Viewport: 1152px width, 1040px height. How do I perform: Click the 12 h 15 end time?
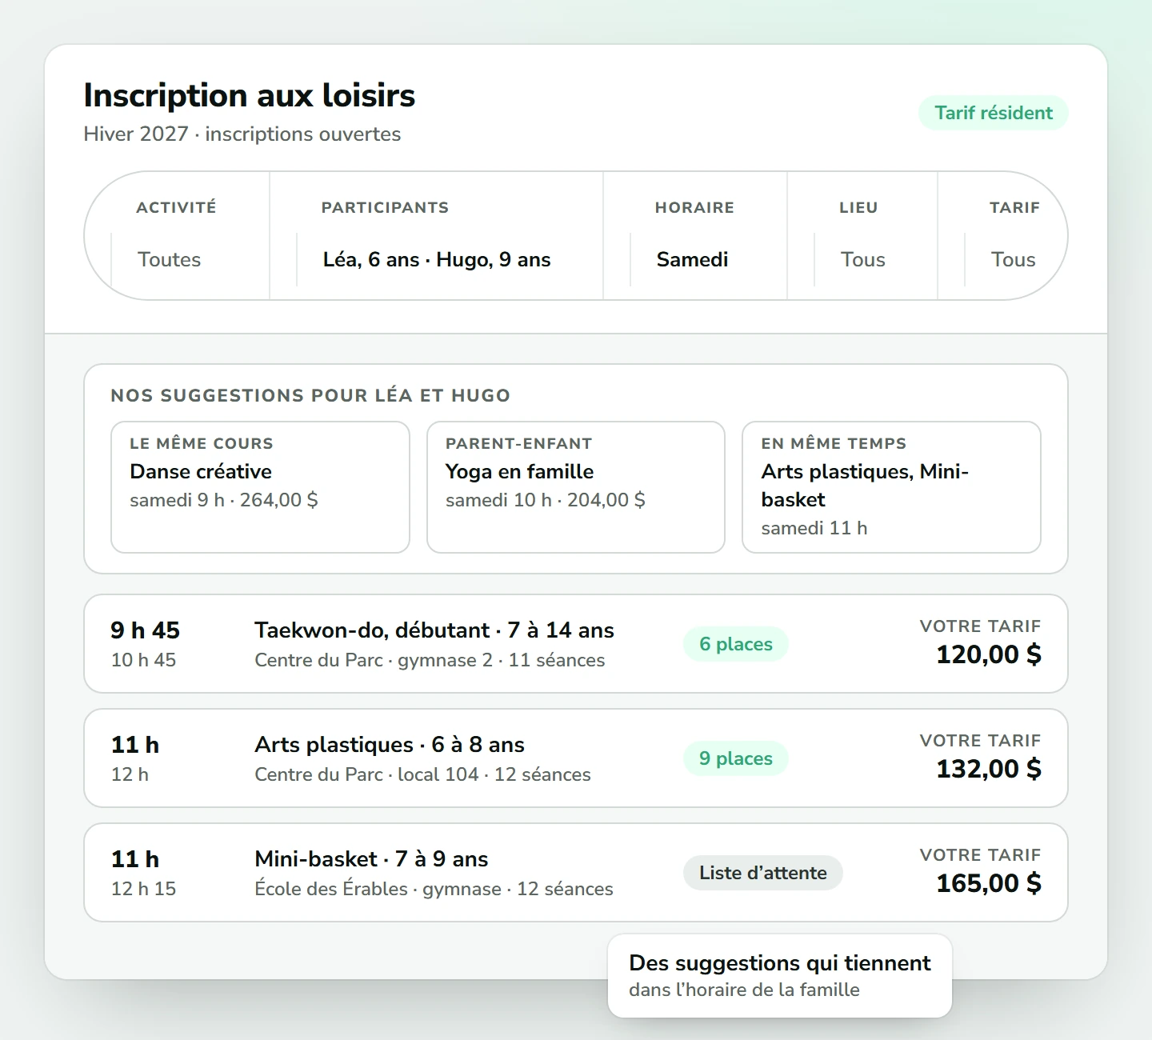tap(144, 889)
